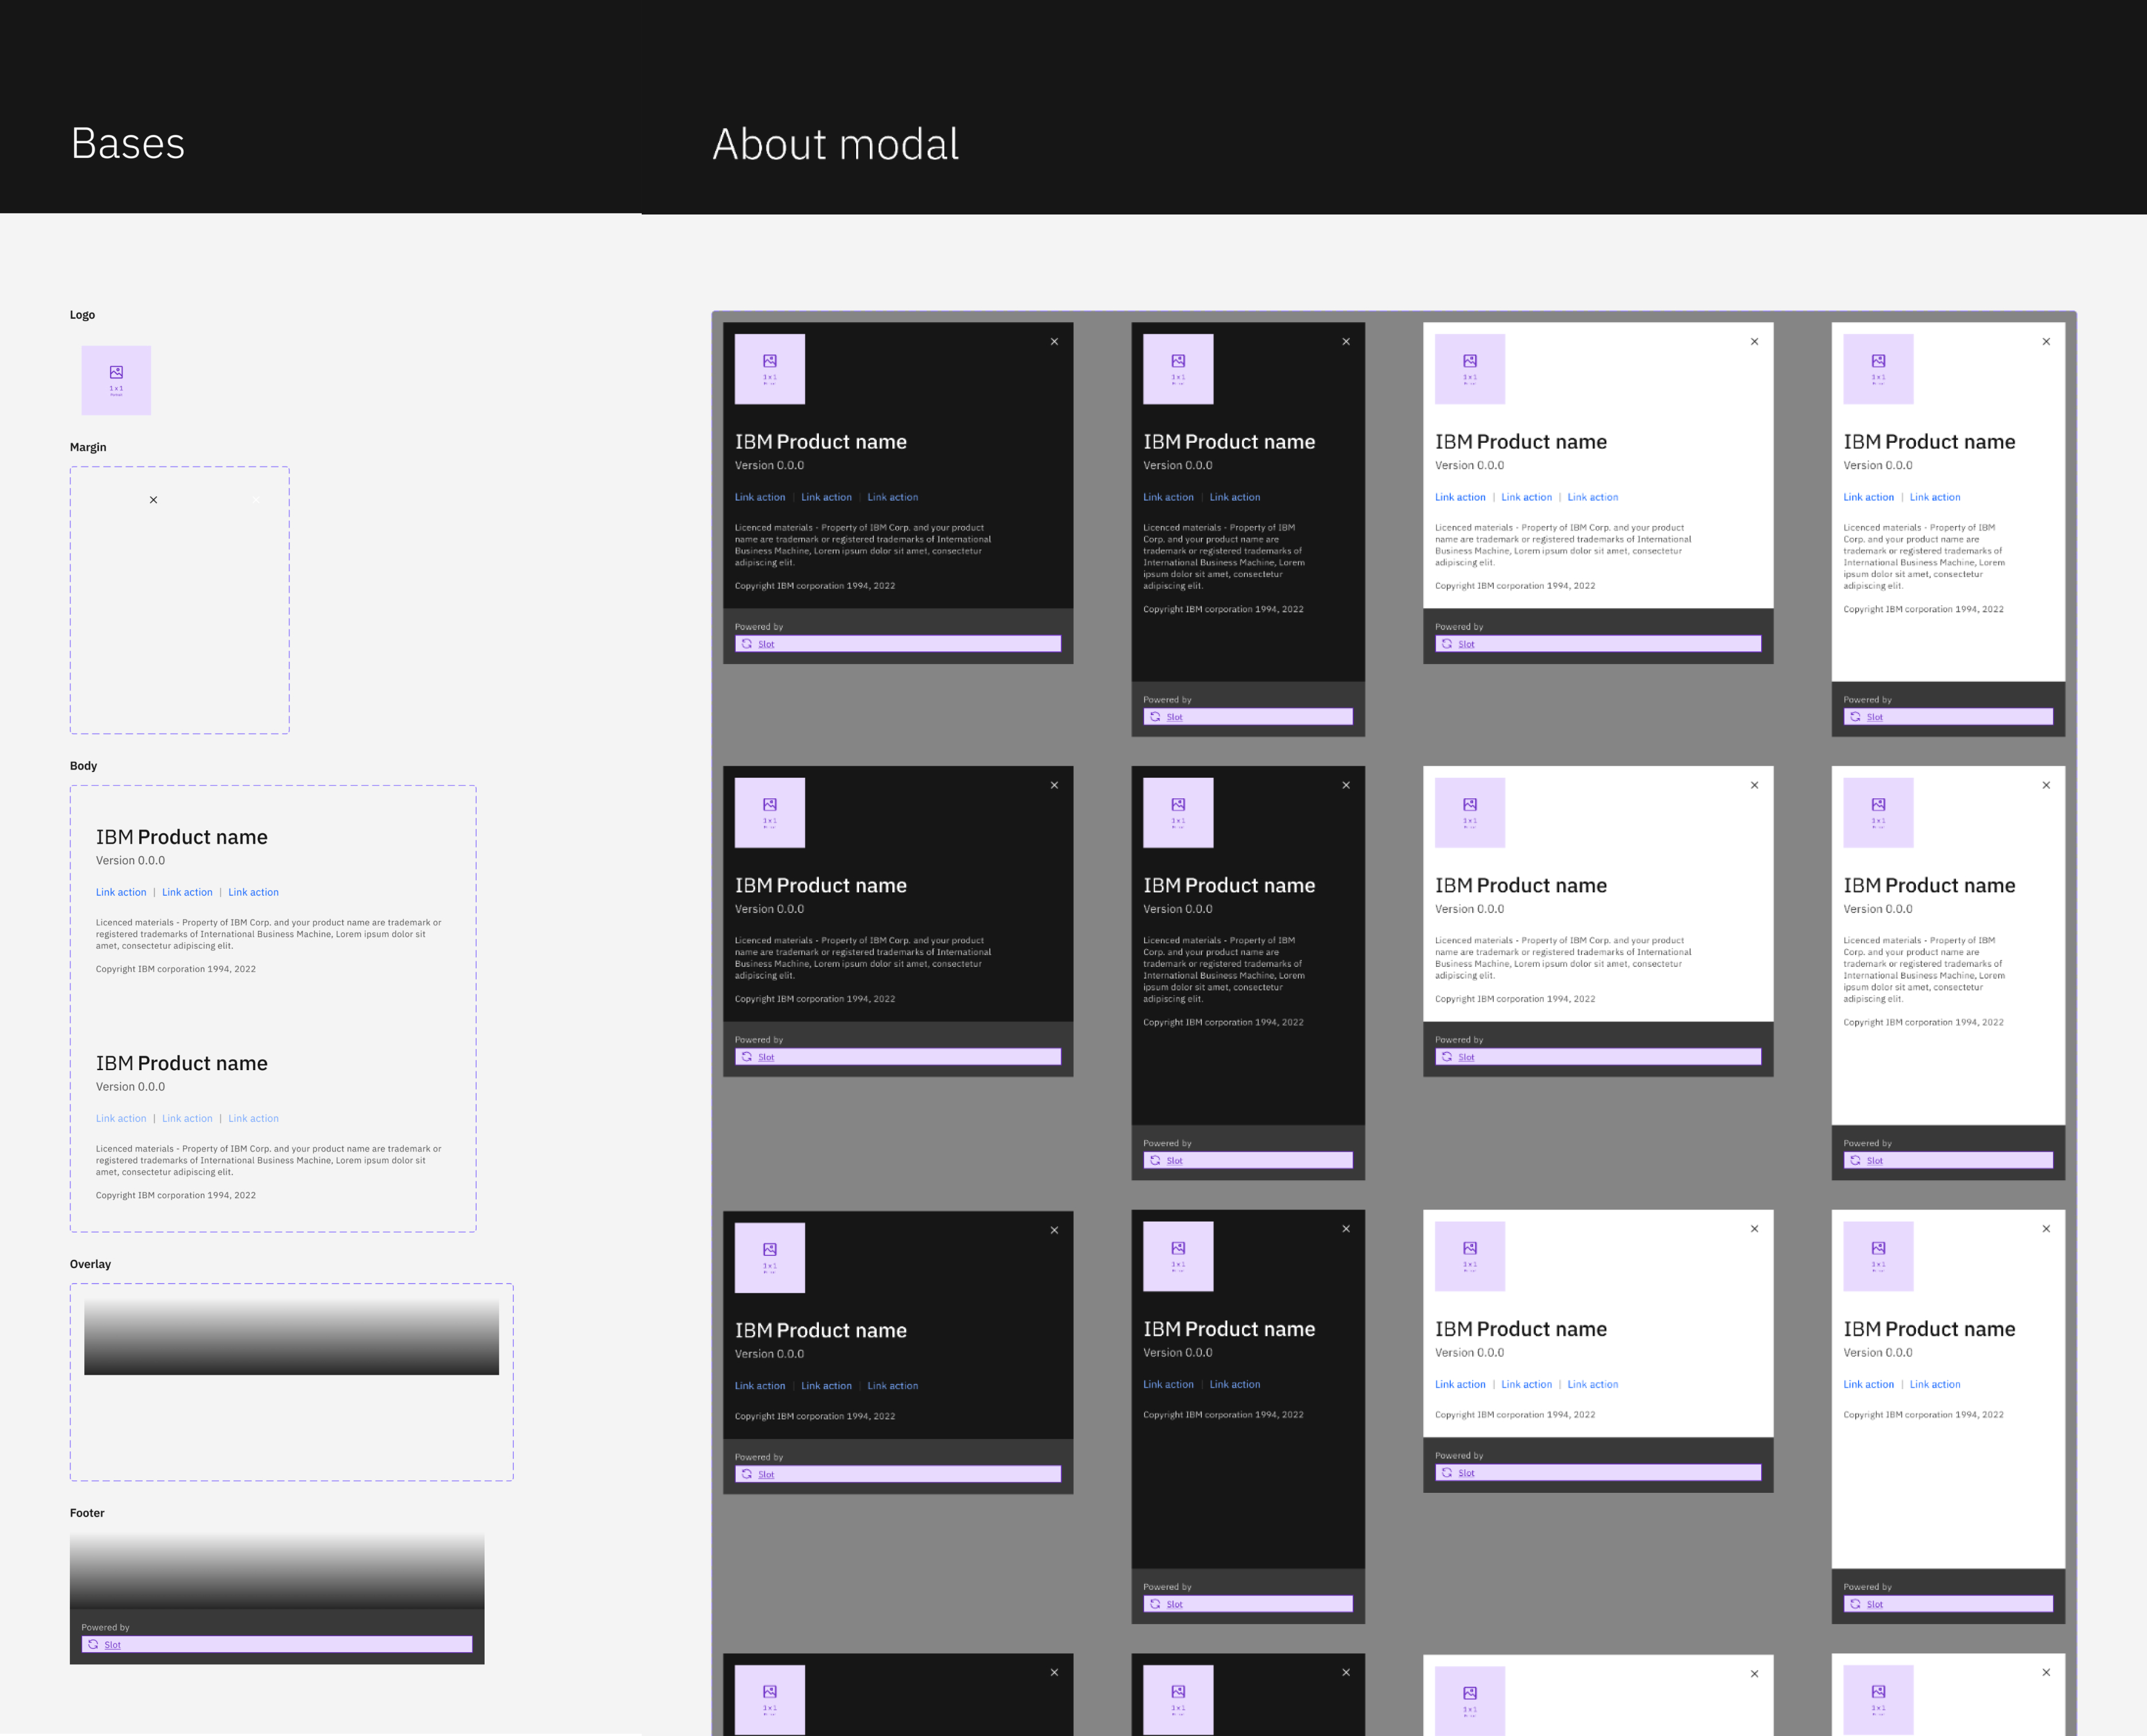Viewport: 2147px width, 1736px height.
Task: Click the Slot swap icon in the light wide modal with links and licence
Action: [x=1447, y=644]
